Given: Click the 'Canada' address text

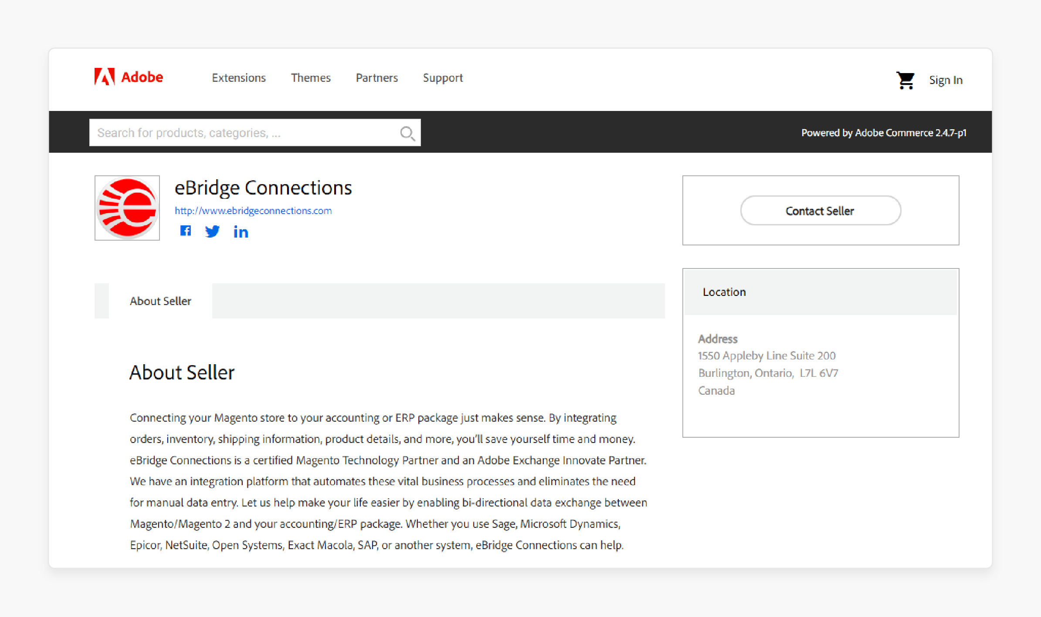Looking at the screenshot, I should click(716, 391).
